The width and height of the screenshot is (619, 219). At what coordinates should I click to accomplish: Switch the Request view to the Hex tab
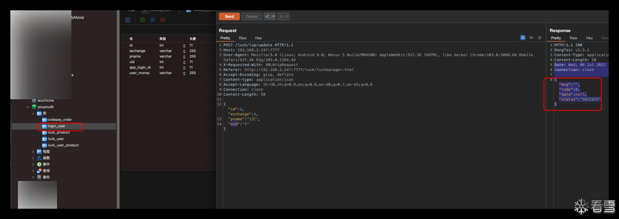pyautogui.click(x=258, y=38)
